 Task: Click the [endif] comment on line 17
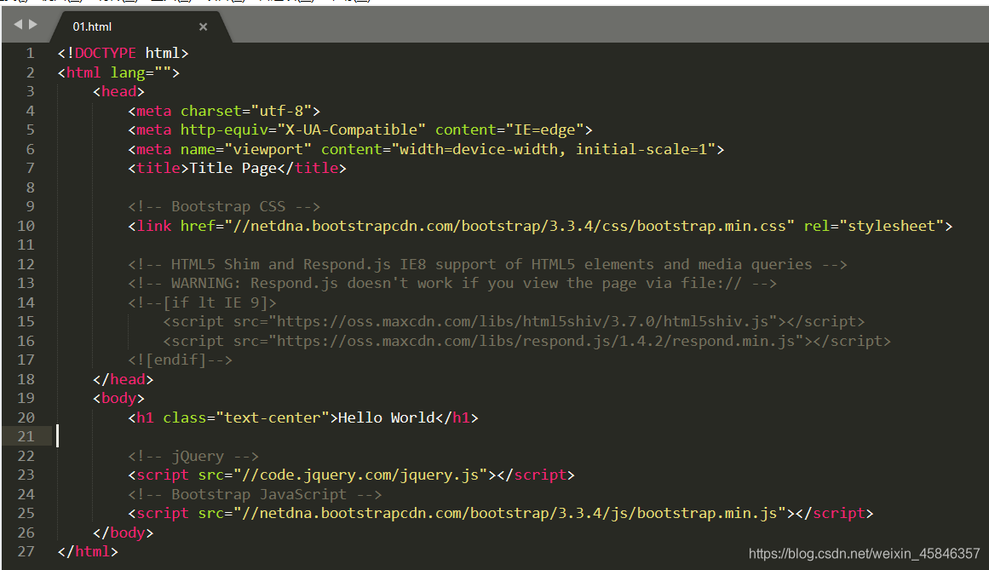(x=180, y=360)
